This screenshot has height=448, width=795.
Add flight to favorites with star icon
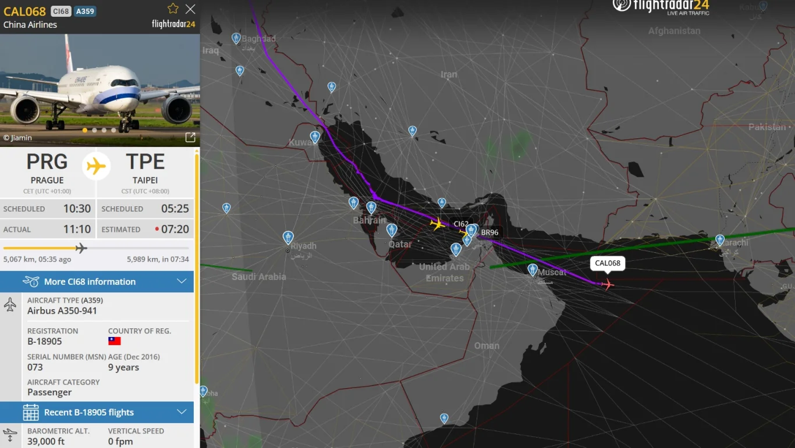point(173,9)
